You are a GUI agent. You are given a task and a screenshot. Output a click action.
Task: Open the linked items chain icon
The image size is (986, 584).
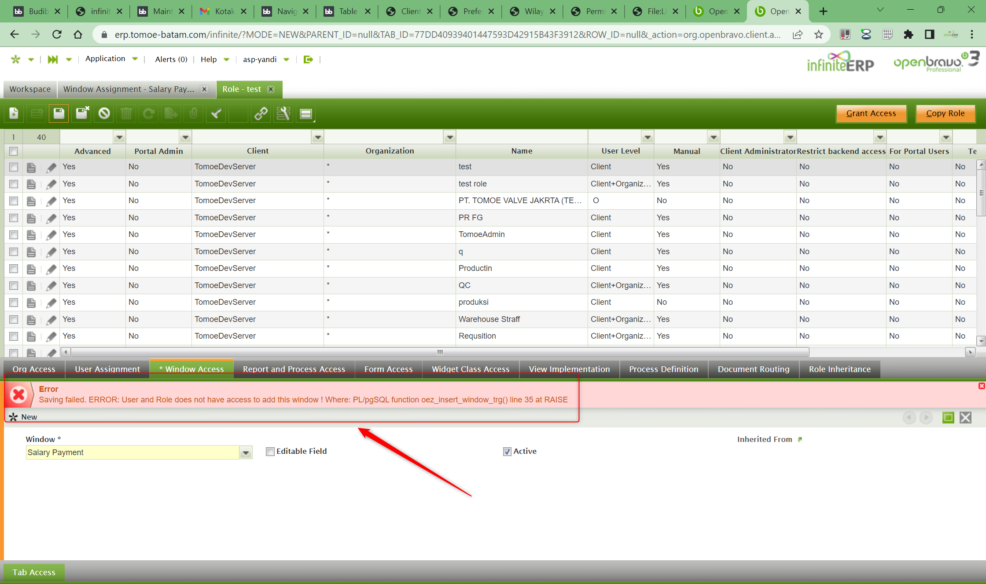(x=261, y=113)
